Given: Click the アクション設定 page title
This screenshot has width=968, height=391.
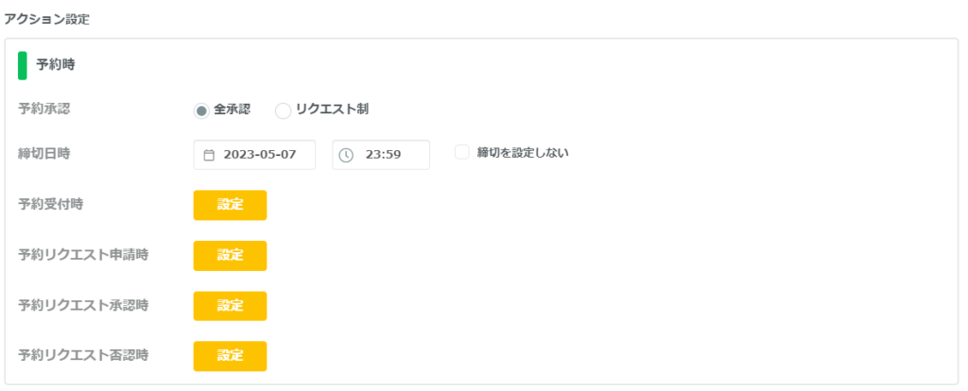Looking at the screenshot, I should coord(46,19).
